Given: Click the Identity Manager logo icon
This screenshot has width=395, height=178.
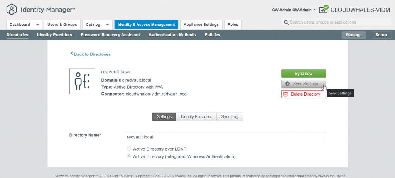Looking at the screenshot, I should [x=11, y=10].
